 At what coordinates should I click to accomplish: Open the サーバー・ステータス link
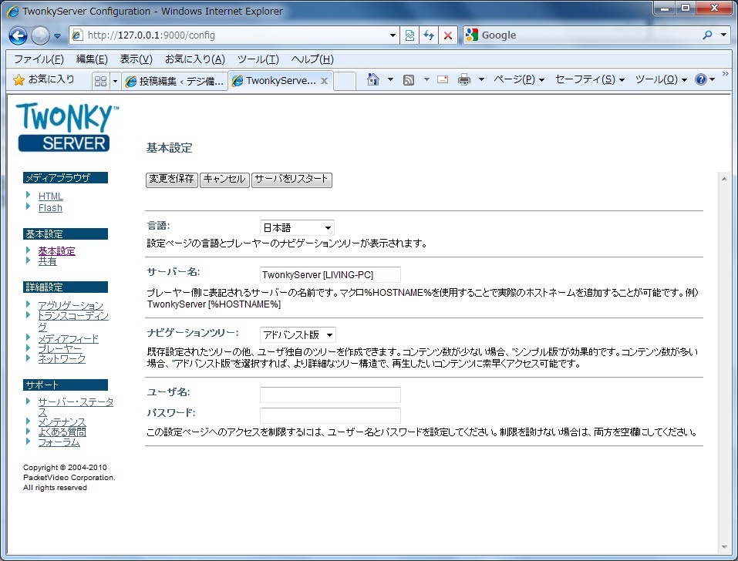click(x=76, y=407)
